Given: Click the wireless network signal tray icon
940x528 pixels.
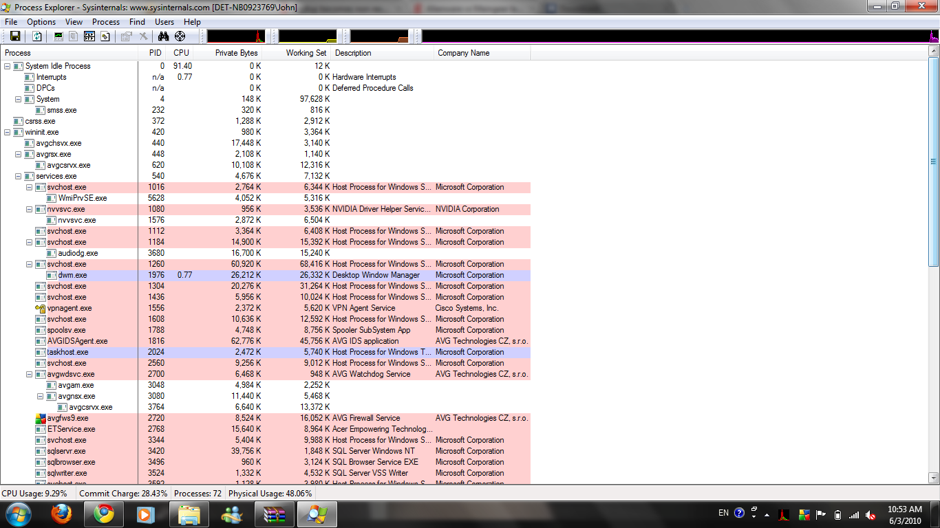Looking at the screenshot, I should click(x=854, y=514).
